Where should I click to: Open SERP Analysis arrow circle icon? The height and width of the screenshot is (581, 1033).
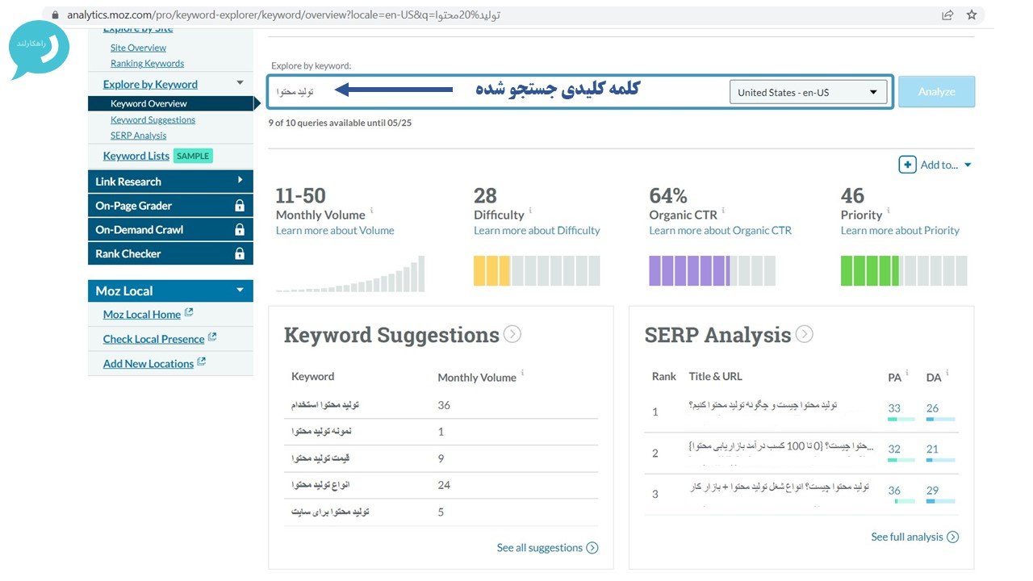(x=804, y=334)
